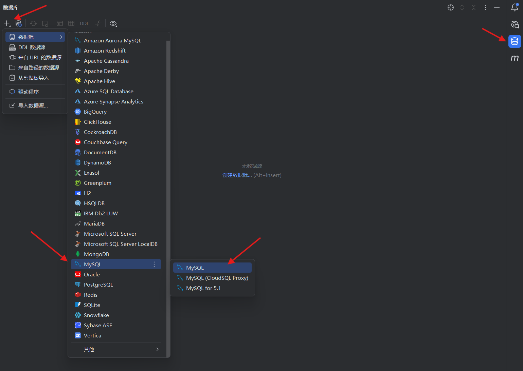Choose Exasol from the list
Image resolution: width=523 pixels, height=371 pixels.
(116, 173)
